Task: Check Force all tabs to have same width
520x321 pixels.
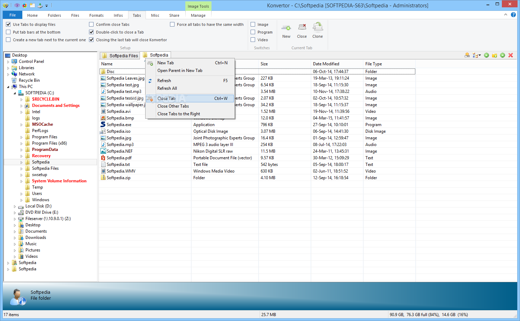Action: [172, 24]
